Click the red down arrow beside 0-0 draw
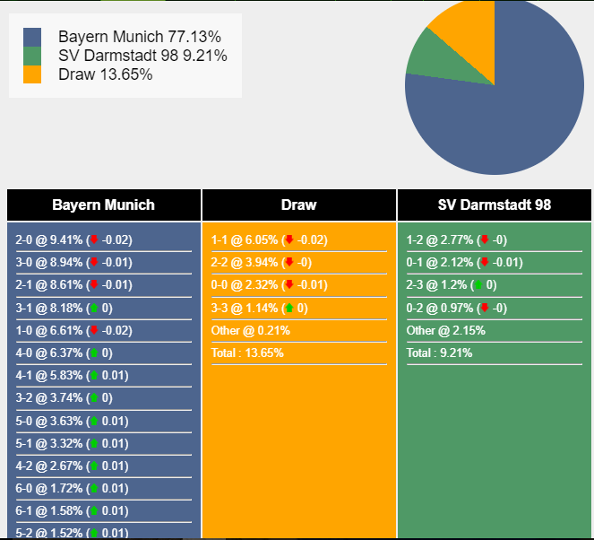This screenshot has height=540, width=594. coord(289,284)
